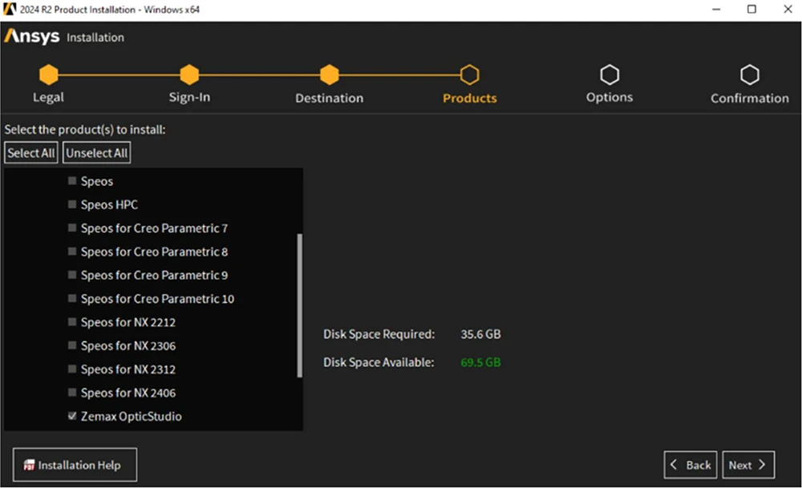Minimize the installer window

[x=716, y=9]
